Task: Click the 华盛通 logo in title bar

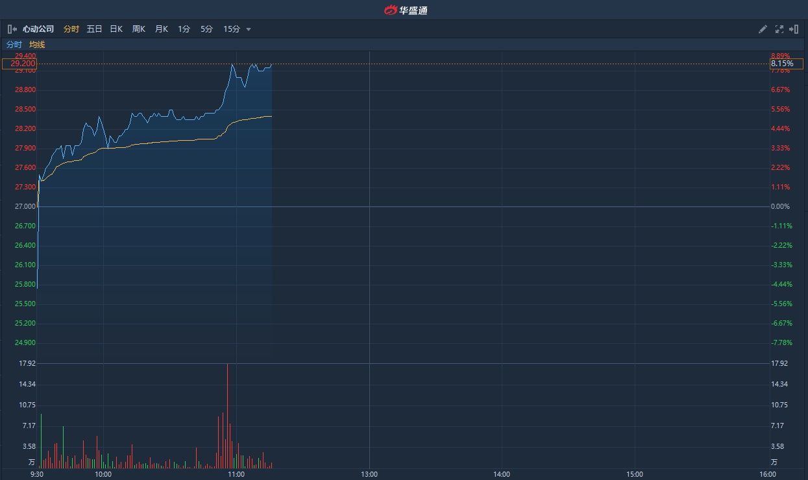Action: click(406, 10)
